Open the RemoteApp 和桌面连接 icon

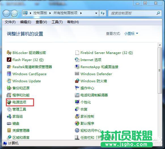(77, 67)
